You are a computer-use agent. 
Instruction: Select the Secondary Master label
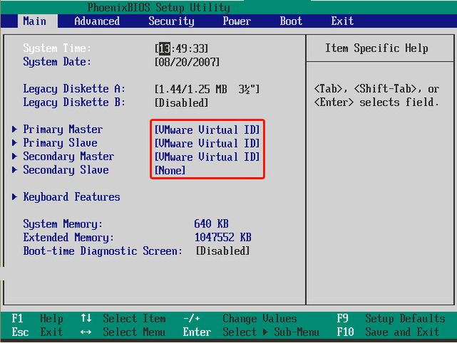click(68, 157)
